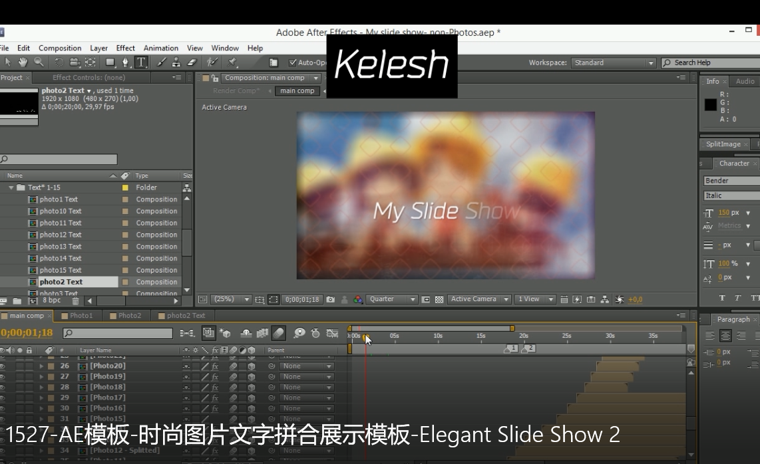The image size is (760, 464).
Task: Toggle Motion Blur for the composition
Action: 278,333
